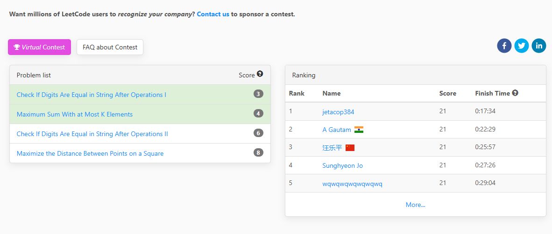Share contest via Twitter icon
Image resolution: width=552 pixels, height=234 pixels.
pos(522,46)
